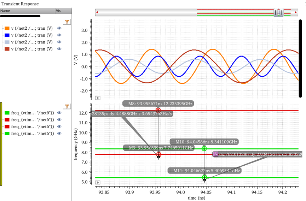
Task: Click the M8 marker label text
Action: tap(159, 104)
